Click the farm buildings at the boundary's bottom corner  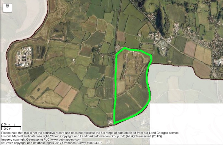pyautogui.click(x=110, y=121)
